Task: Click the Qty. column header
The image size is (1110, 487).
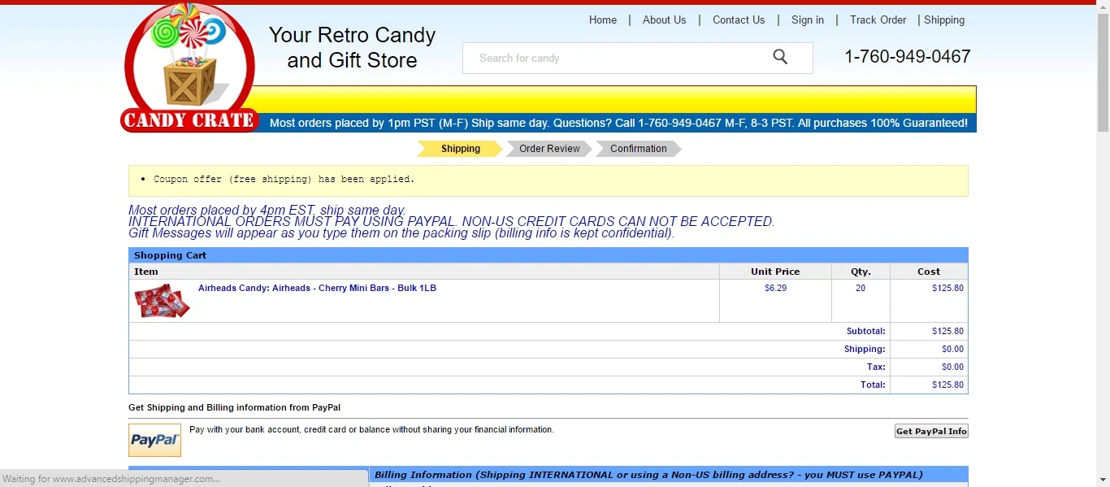Action: click(x=861, y=272)
